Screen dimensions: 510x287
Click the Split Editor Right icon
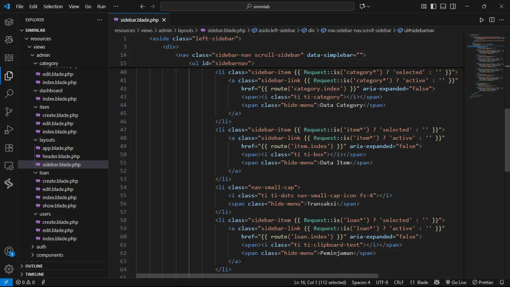click(x=492, y=20)
